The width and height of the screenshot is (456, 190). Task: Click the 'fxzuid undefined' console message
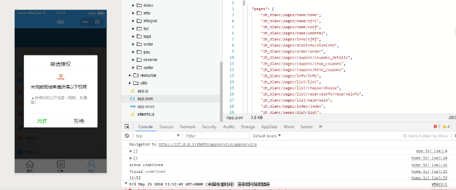coord(147,171)
